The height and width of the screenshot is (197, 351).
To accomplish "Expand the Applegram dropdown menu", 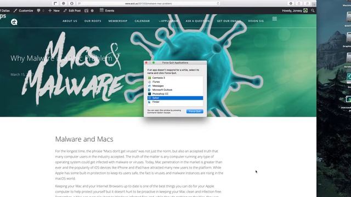I will click(x=169, y=21).
